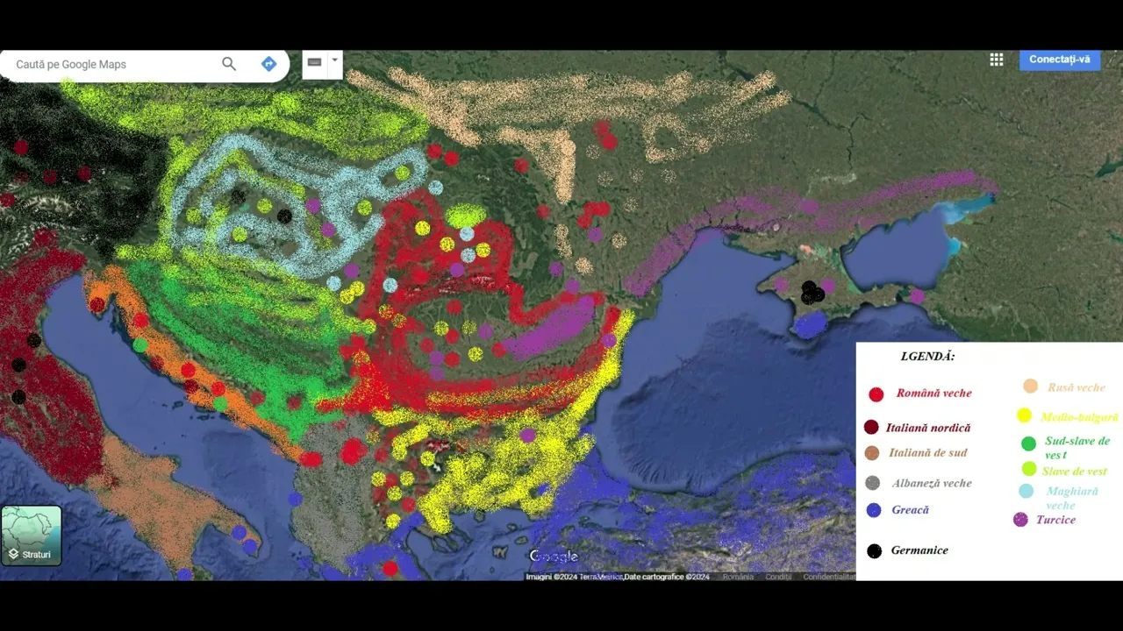Click the 'Rusă veche' legend label
Image resolution: width=1123 pixels, height=631 pixels.
pos(1077,387)
